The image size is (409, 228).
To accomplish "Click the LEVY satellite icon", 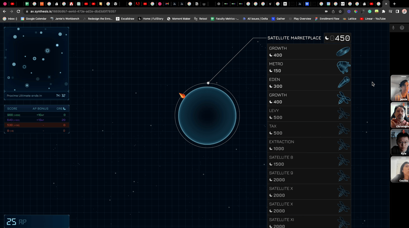I will 344,114.
